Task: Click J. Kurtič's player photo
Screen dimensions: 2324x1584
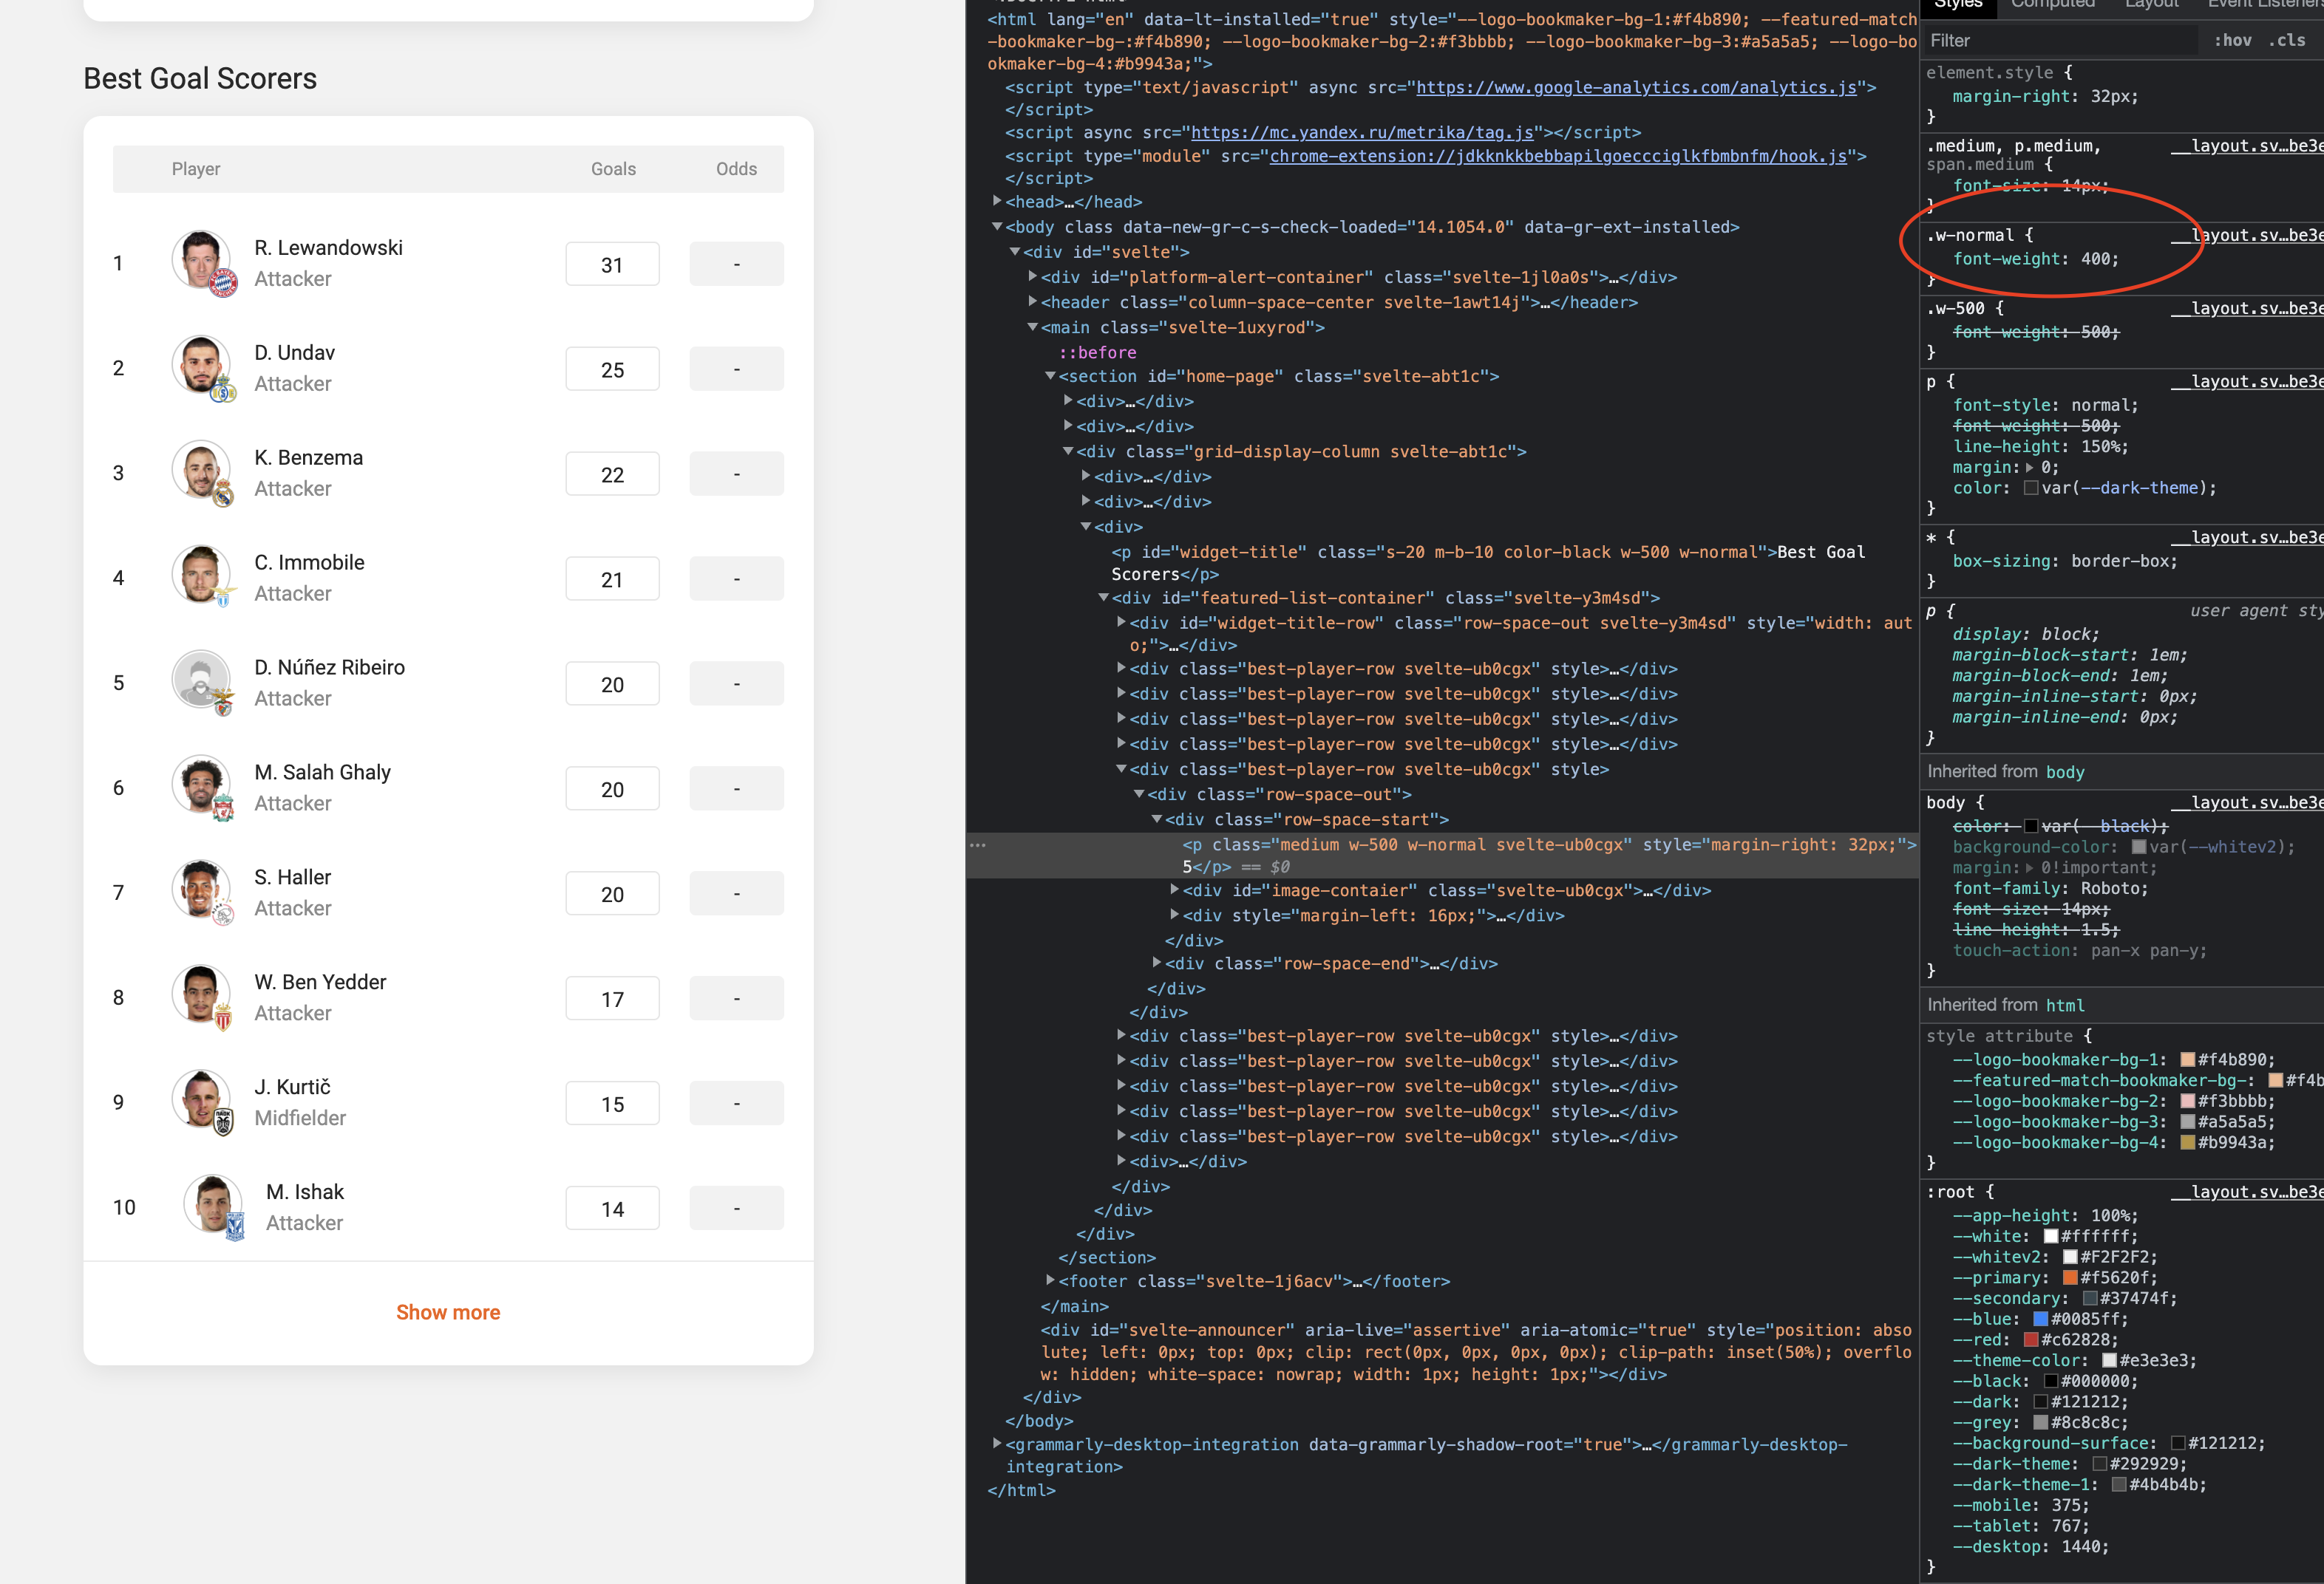Action: click(x=201, y=1099)
